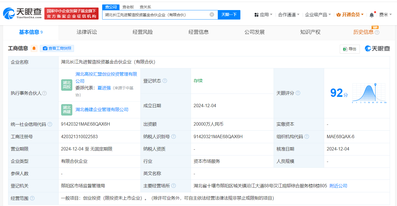Click the 资本市场服务 industry value
This screenshot has width=397, height=206.
click(x=207, y=161)
